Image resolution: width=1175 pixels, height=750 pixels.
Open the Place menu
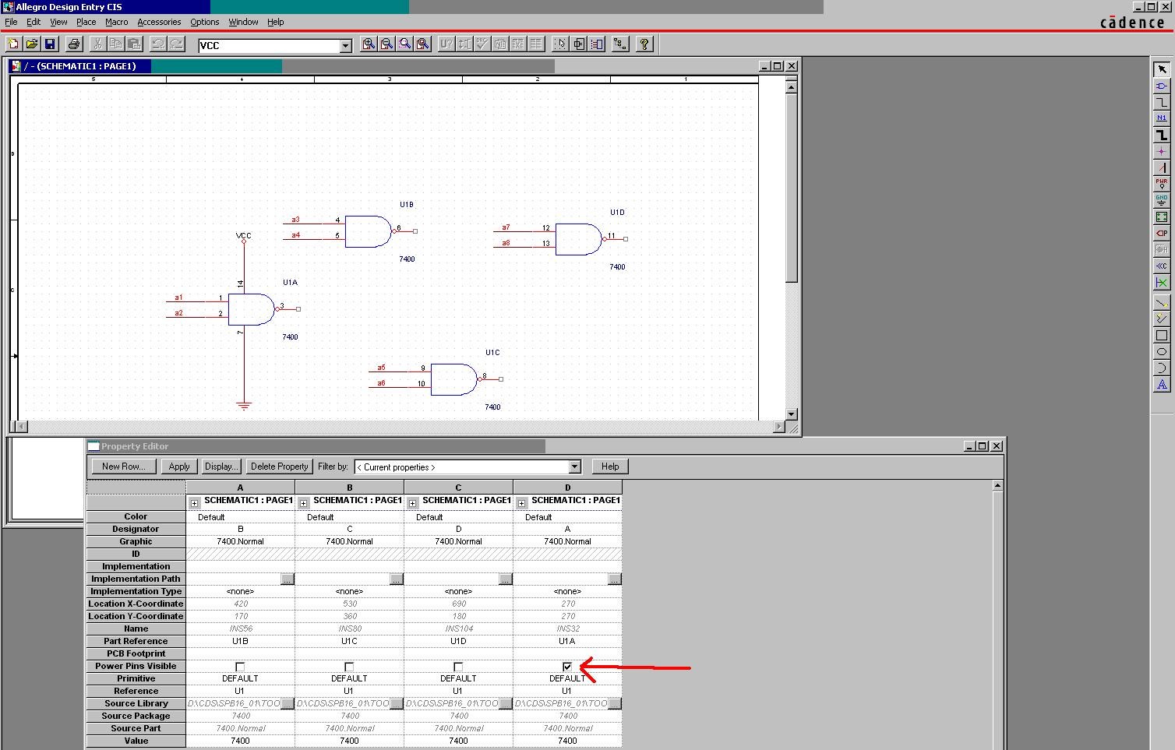tap(86, 22)
